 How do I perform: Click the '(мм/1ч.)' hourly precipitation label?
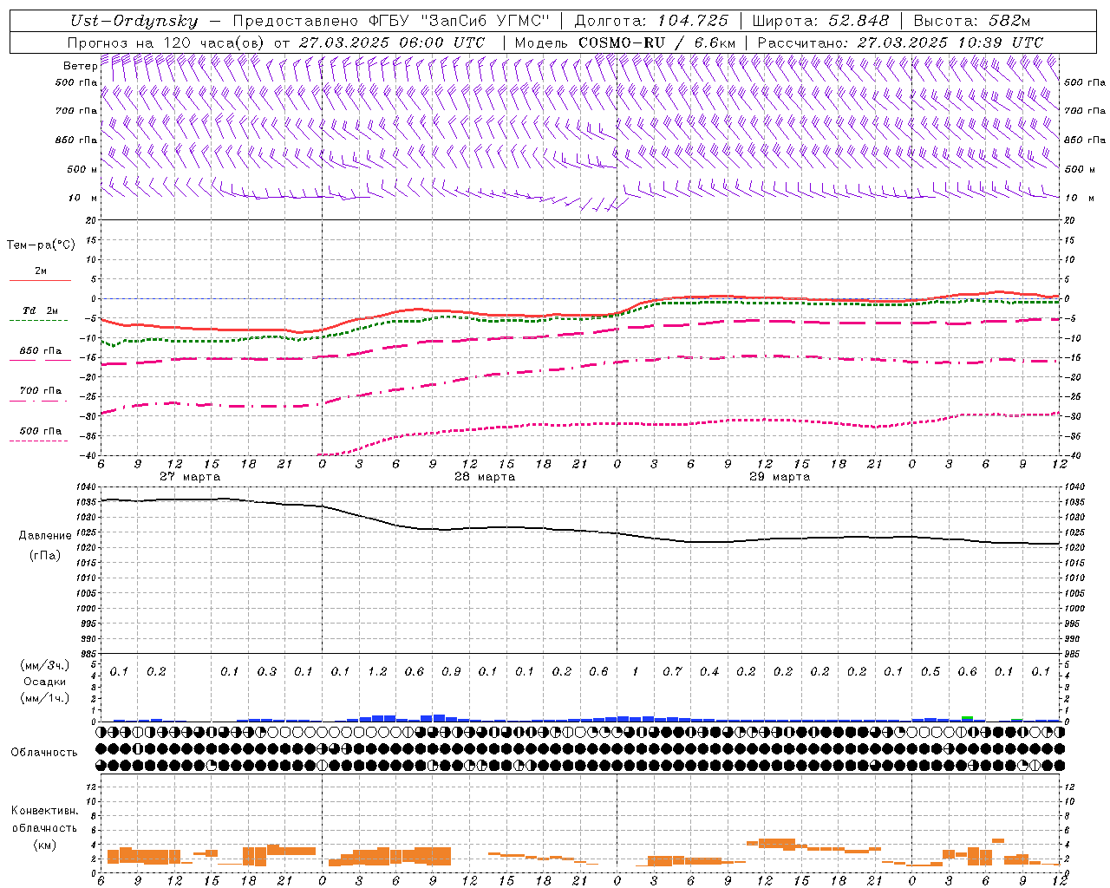tap(45, 698)
